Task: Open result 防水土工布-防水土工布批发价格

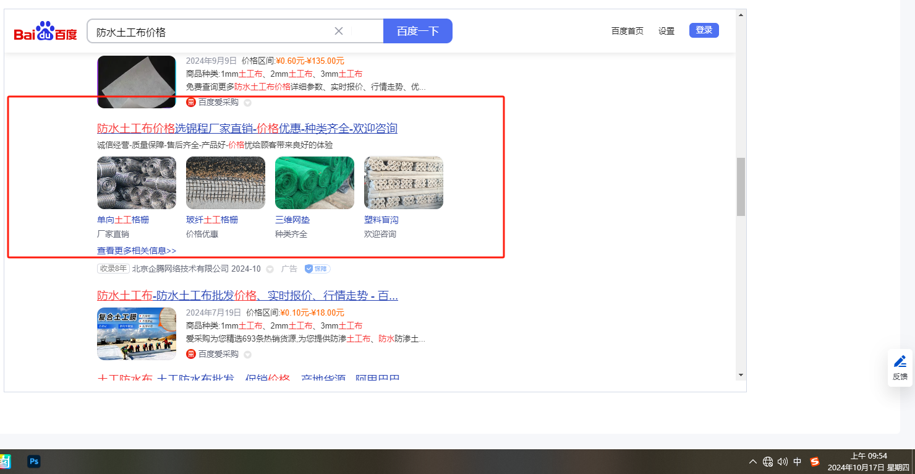Action: click(x=247, y=296)
